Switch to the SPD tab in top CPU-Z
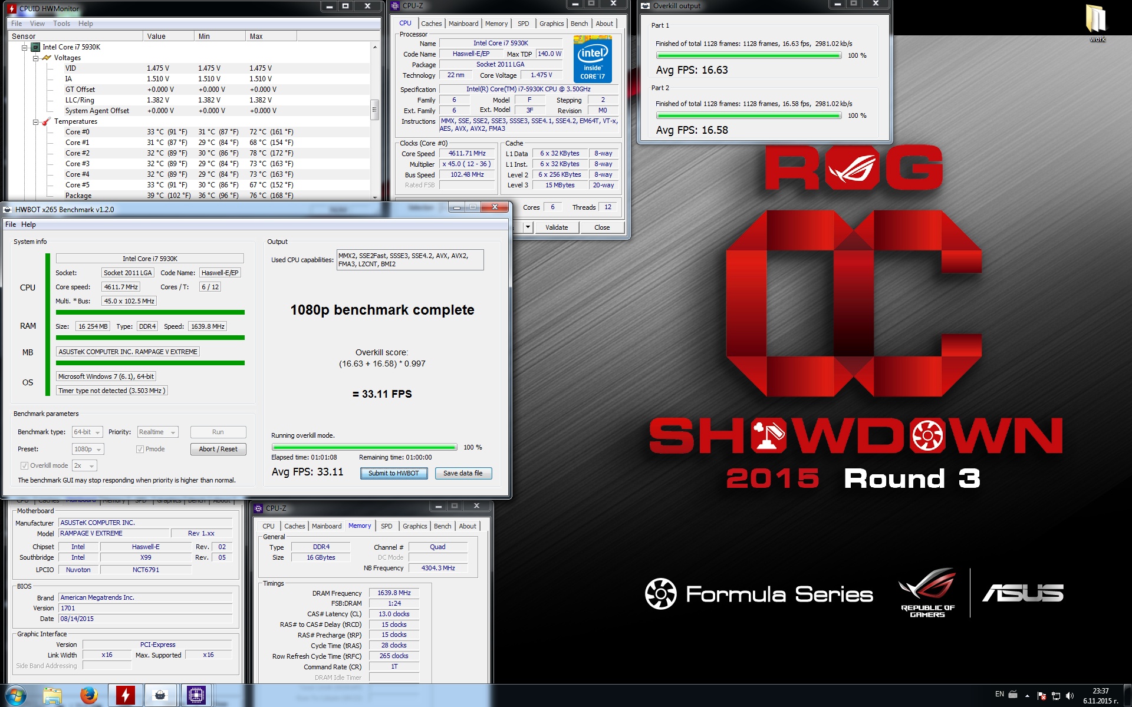Image resolution: width=1132 pixels, height=707 pixels. point(523,24)
